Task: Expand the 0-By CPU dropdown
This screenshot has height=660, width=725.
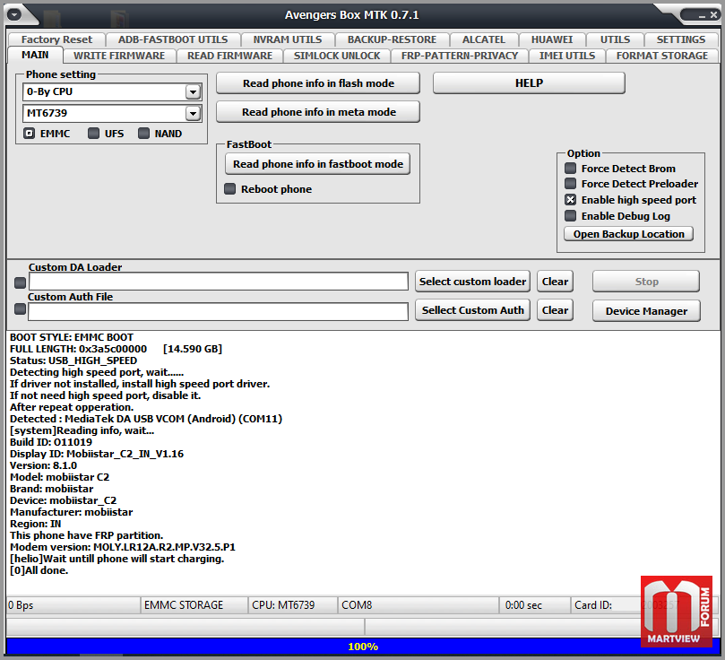Action: (193, 92)
